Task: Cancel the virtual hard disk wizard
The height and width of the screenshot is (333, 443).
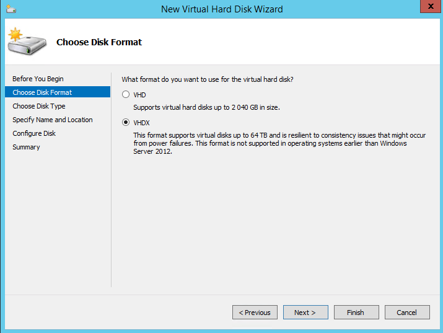Action: [407, 313]
